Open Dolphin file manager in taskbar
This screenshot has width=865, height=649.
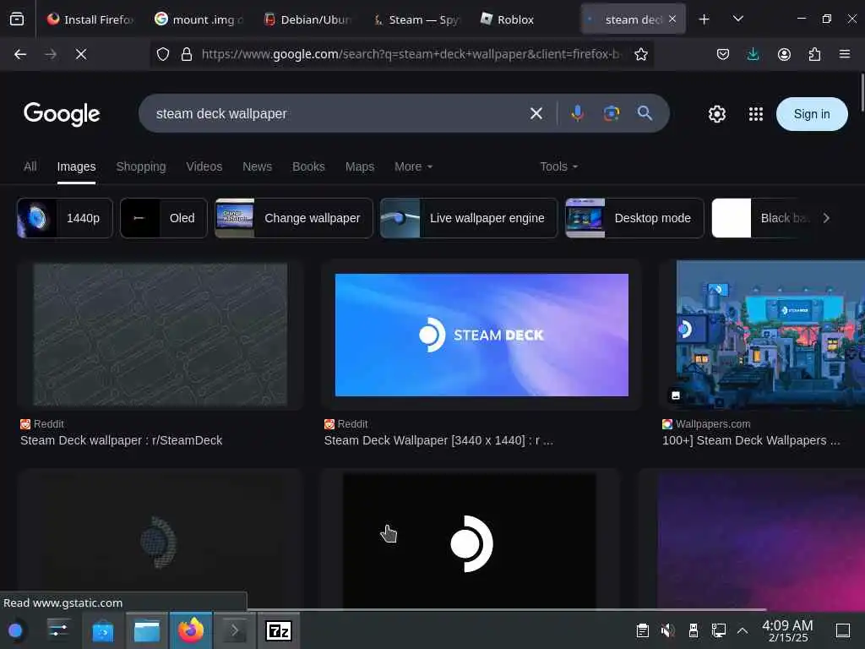(x=147, y=630)
